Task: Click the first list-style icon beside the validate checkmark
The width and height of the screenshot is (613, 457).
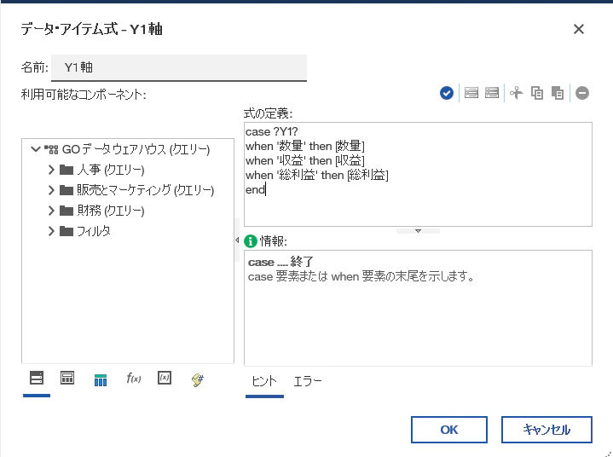Action: point(471,93)
